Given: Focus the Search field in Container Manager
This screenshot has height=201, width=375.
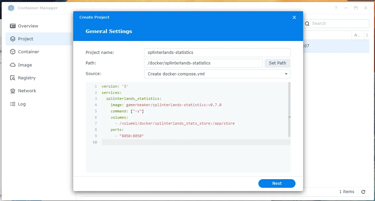Looking at the screenshot, I should 336,23.
